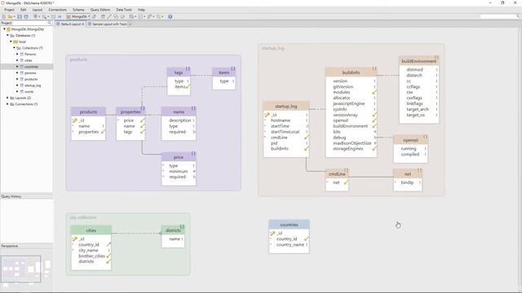The image size is (522, 293).
Task: Click the key icon in countries _id row
Action: click(x=272, y=234)
